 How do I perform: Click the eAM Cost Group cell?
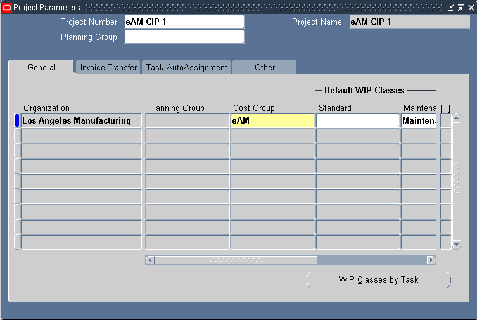pyautogui.click(x=272, y=121)
